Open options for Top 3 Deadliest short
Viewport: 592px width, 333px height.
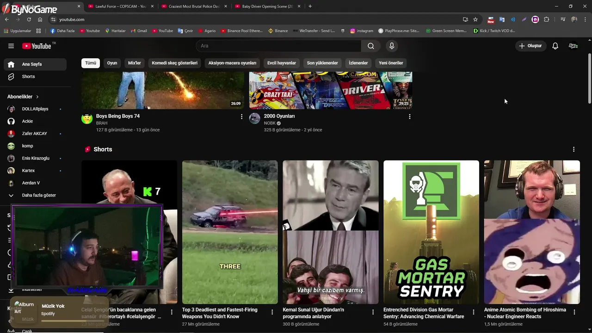coord(272,312)
